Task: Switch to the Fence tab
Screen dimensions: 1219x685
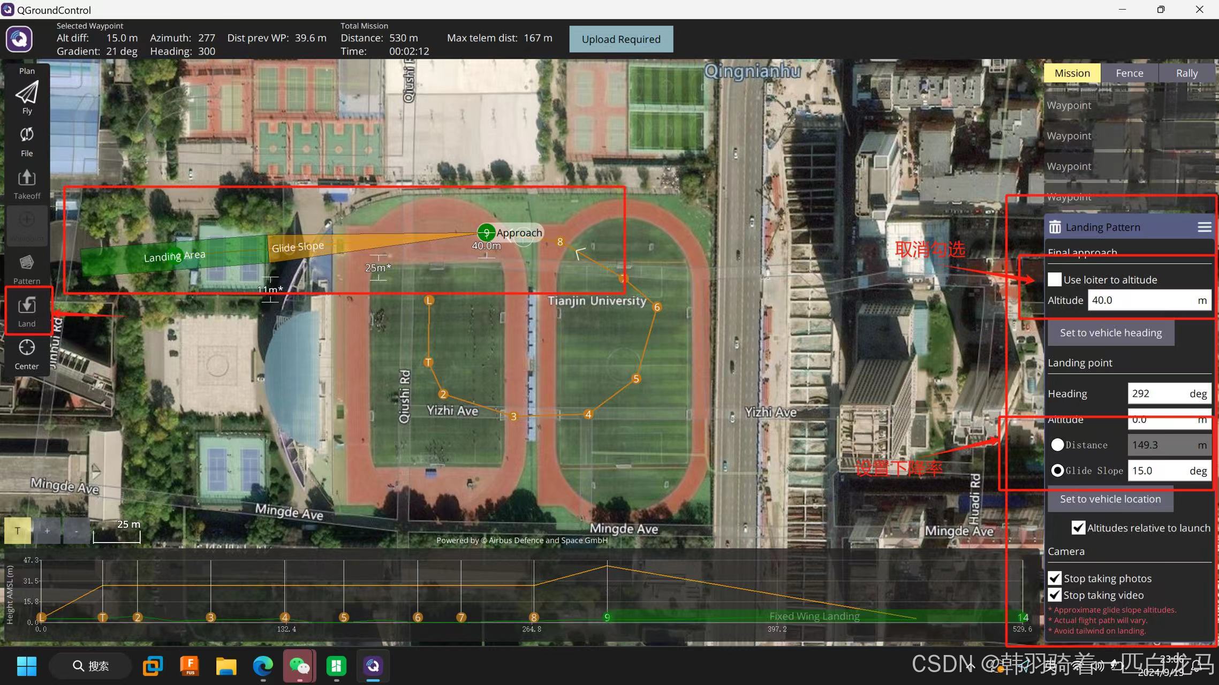Action: (x=1129, y=73)
